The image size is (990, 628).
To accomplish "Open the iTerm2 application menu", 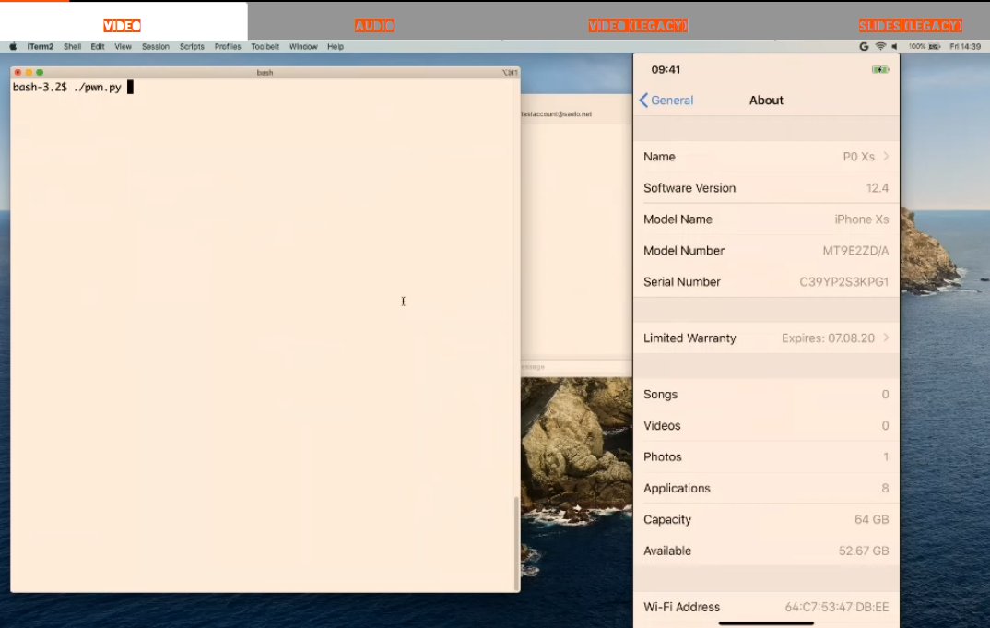I will (x=40, y=47).
